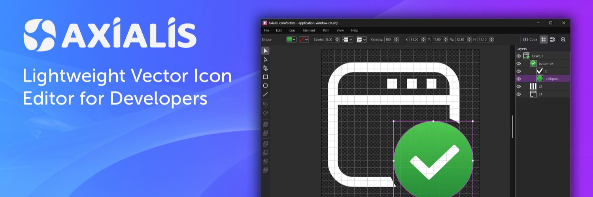Viewport: 593px width, 197px height.
Task: Click the Axialis IconVectors title bar icon
Action: [x=265, y=23]
